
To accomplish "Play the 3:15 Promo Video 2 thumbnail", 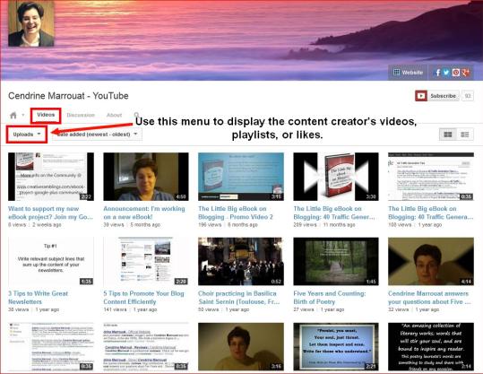I will tap(241, 177).
